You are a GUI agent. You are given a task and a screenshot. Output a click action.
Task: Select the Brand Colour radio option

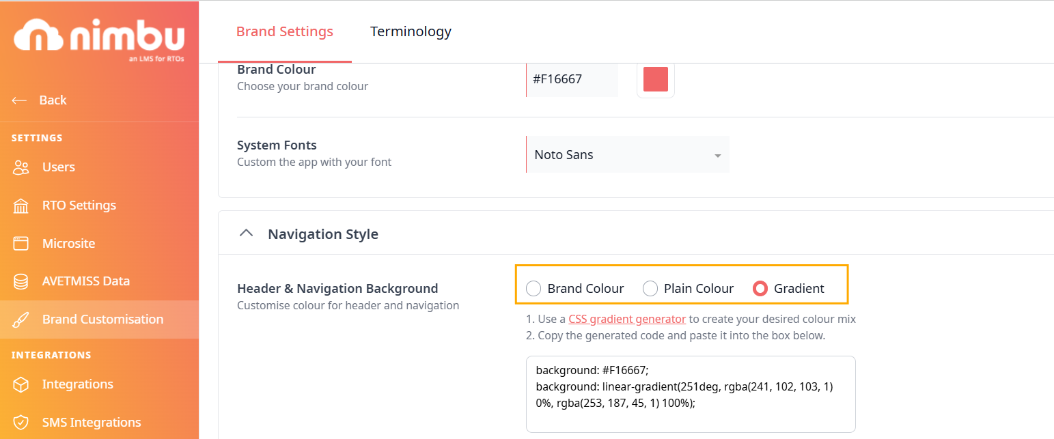(533, 289)
